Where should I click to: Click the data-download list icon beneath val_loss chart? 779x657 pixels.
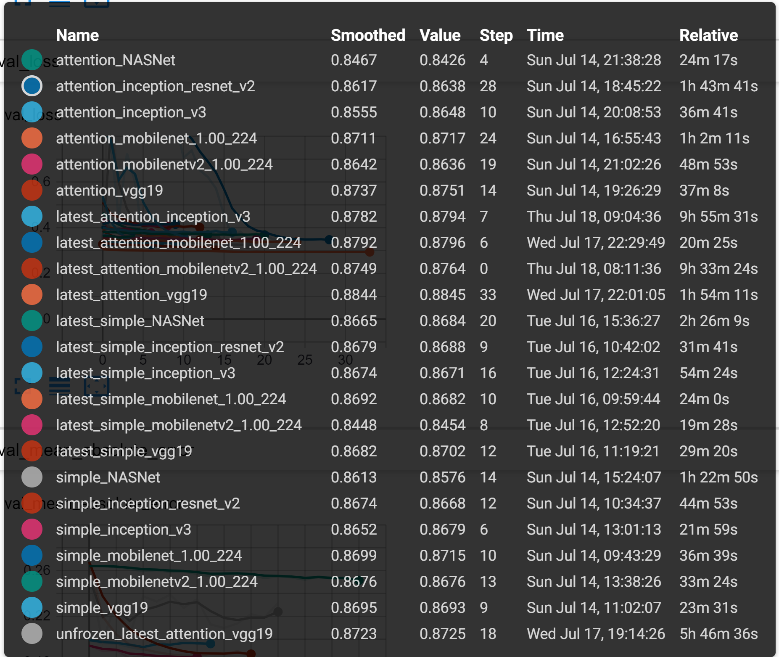pos(60,385)
